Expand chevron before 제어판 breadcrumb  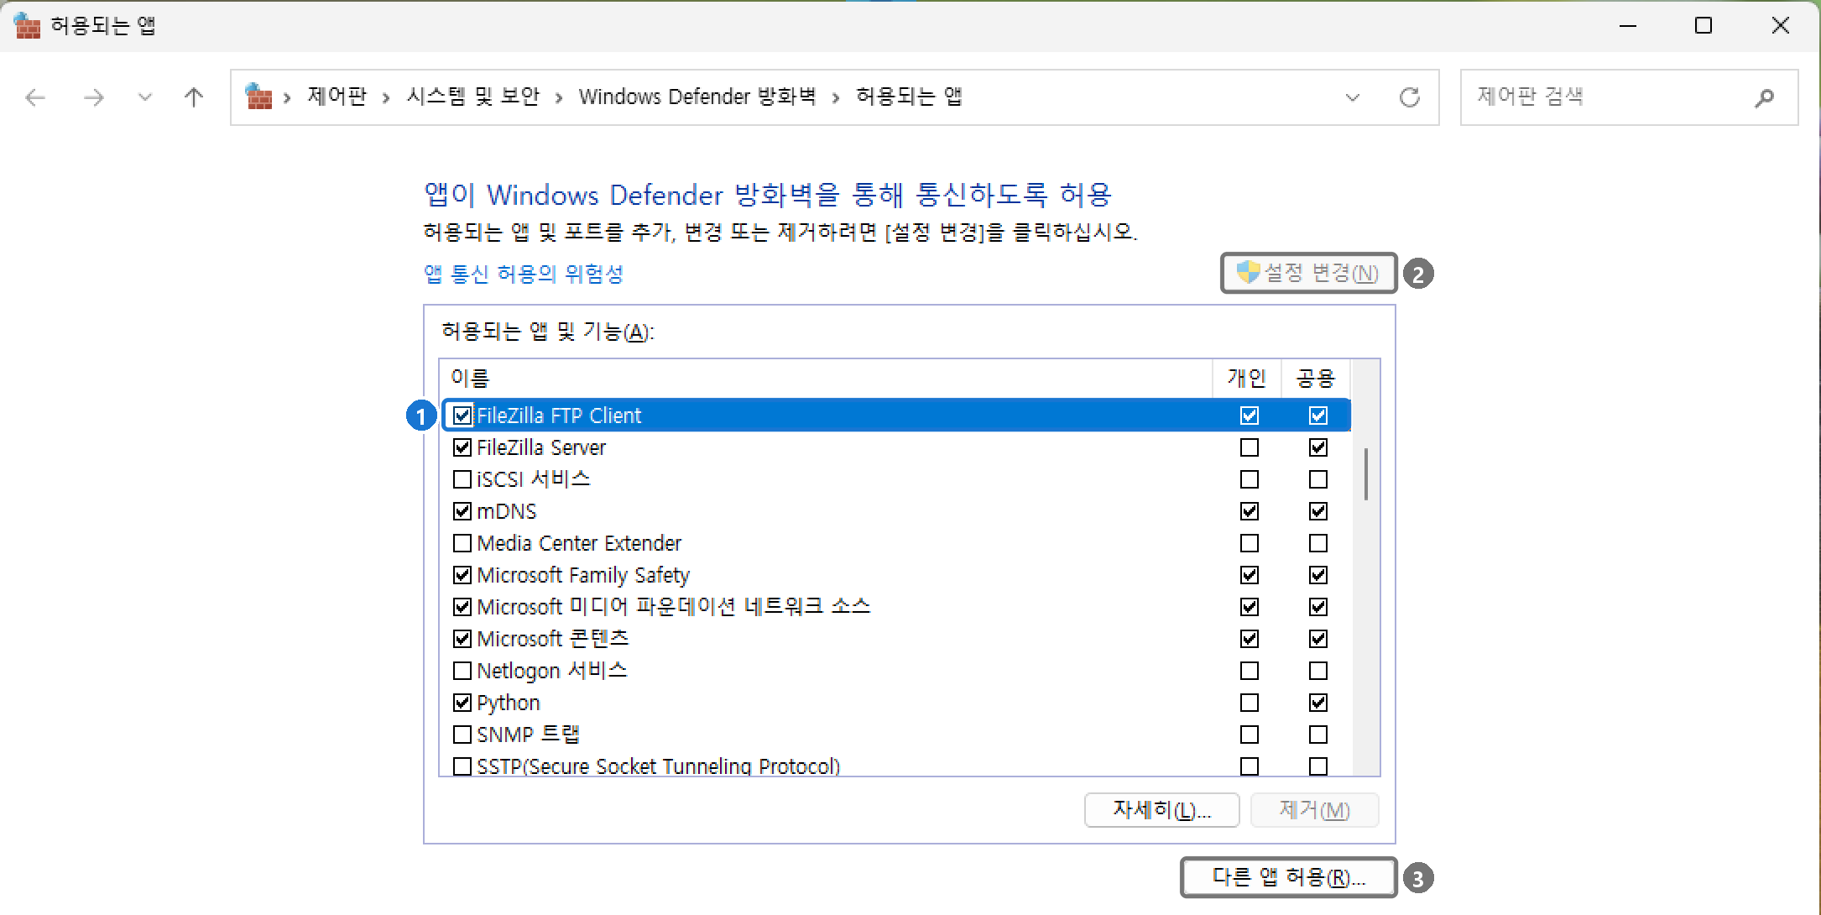(x=288, y=98)
